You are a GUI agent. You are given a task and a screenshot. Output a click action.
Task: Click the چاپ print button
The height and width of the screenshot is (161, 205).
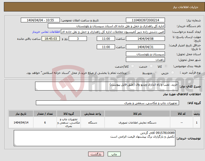tap(114, 154)
